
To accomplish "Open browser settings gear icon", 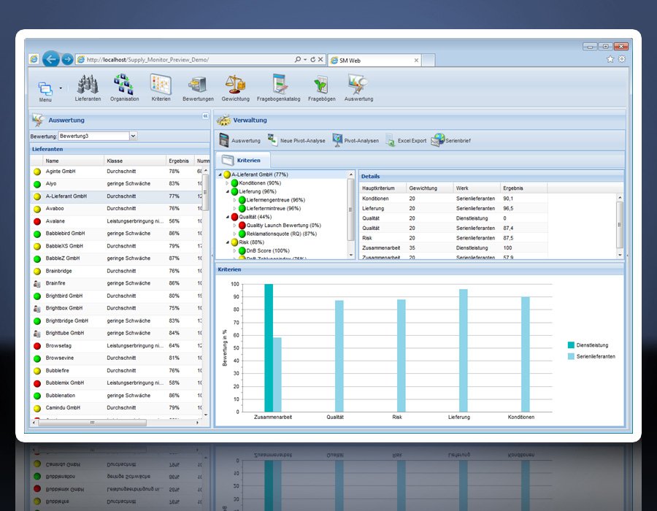I will pos(622,59).
